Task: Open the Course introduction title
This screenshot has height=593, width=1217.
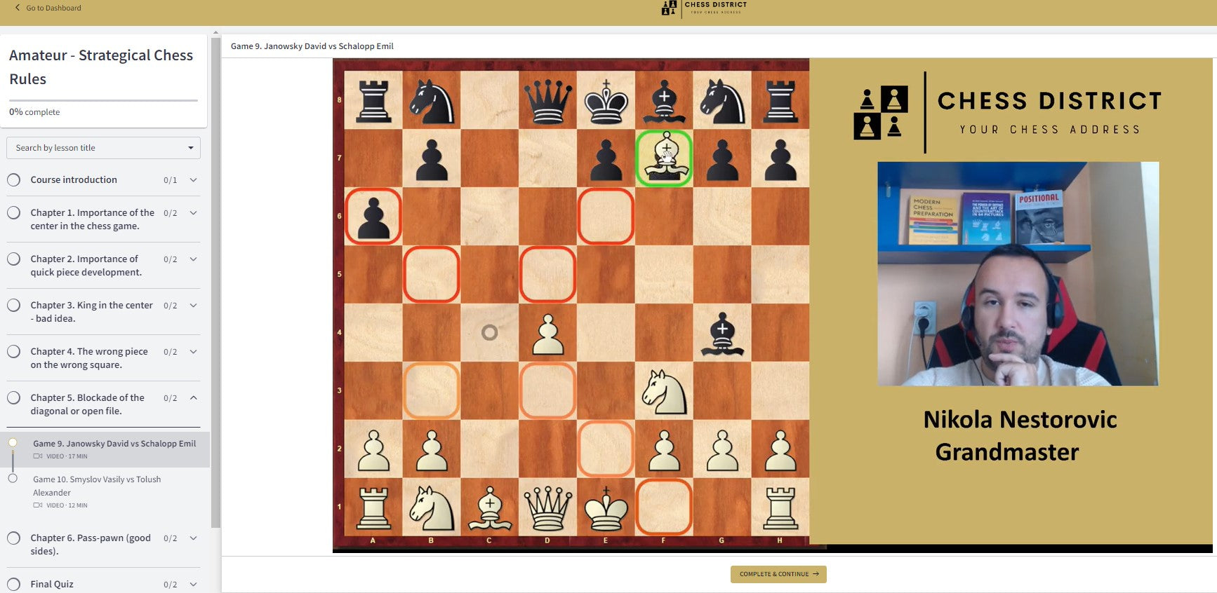Action: 74,179
